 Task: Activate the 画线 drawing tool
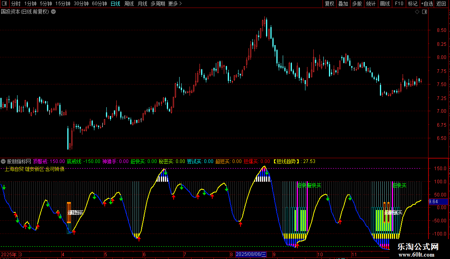pos(385,4)
